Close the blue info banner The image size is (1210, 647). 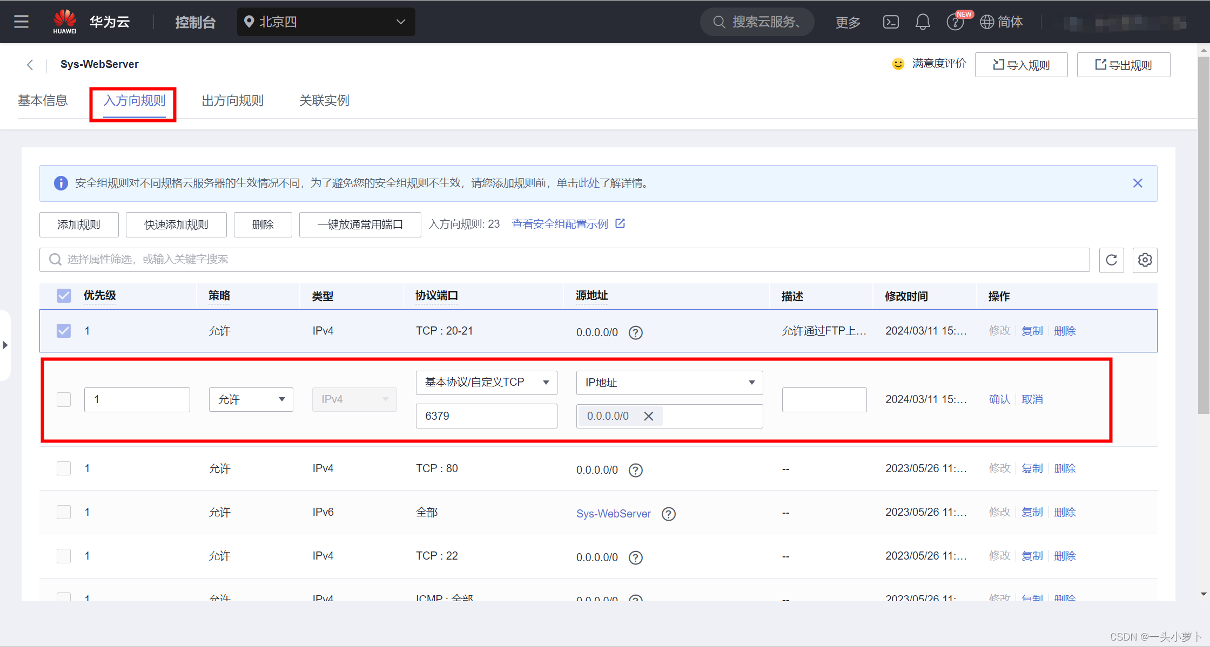click(x=1138, y=183)
